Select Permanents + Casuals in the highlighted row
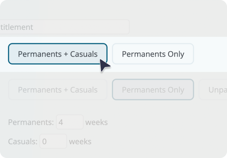This screenshot has width=227, height=158. tap(58, 54)
